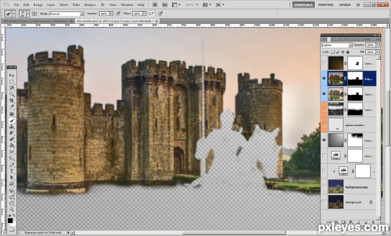
Task: Open the layer Fill arrow in Layers panel
Action: coord(377,52)
